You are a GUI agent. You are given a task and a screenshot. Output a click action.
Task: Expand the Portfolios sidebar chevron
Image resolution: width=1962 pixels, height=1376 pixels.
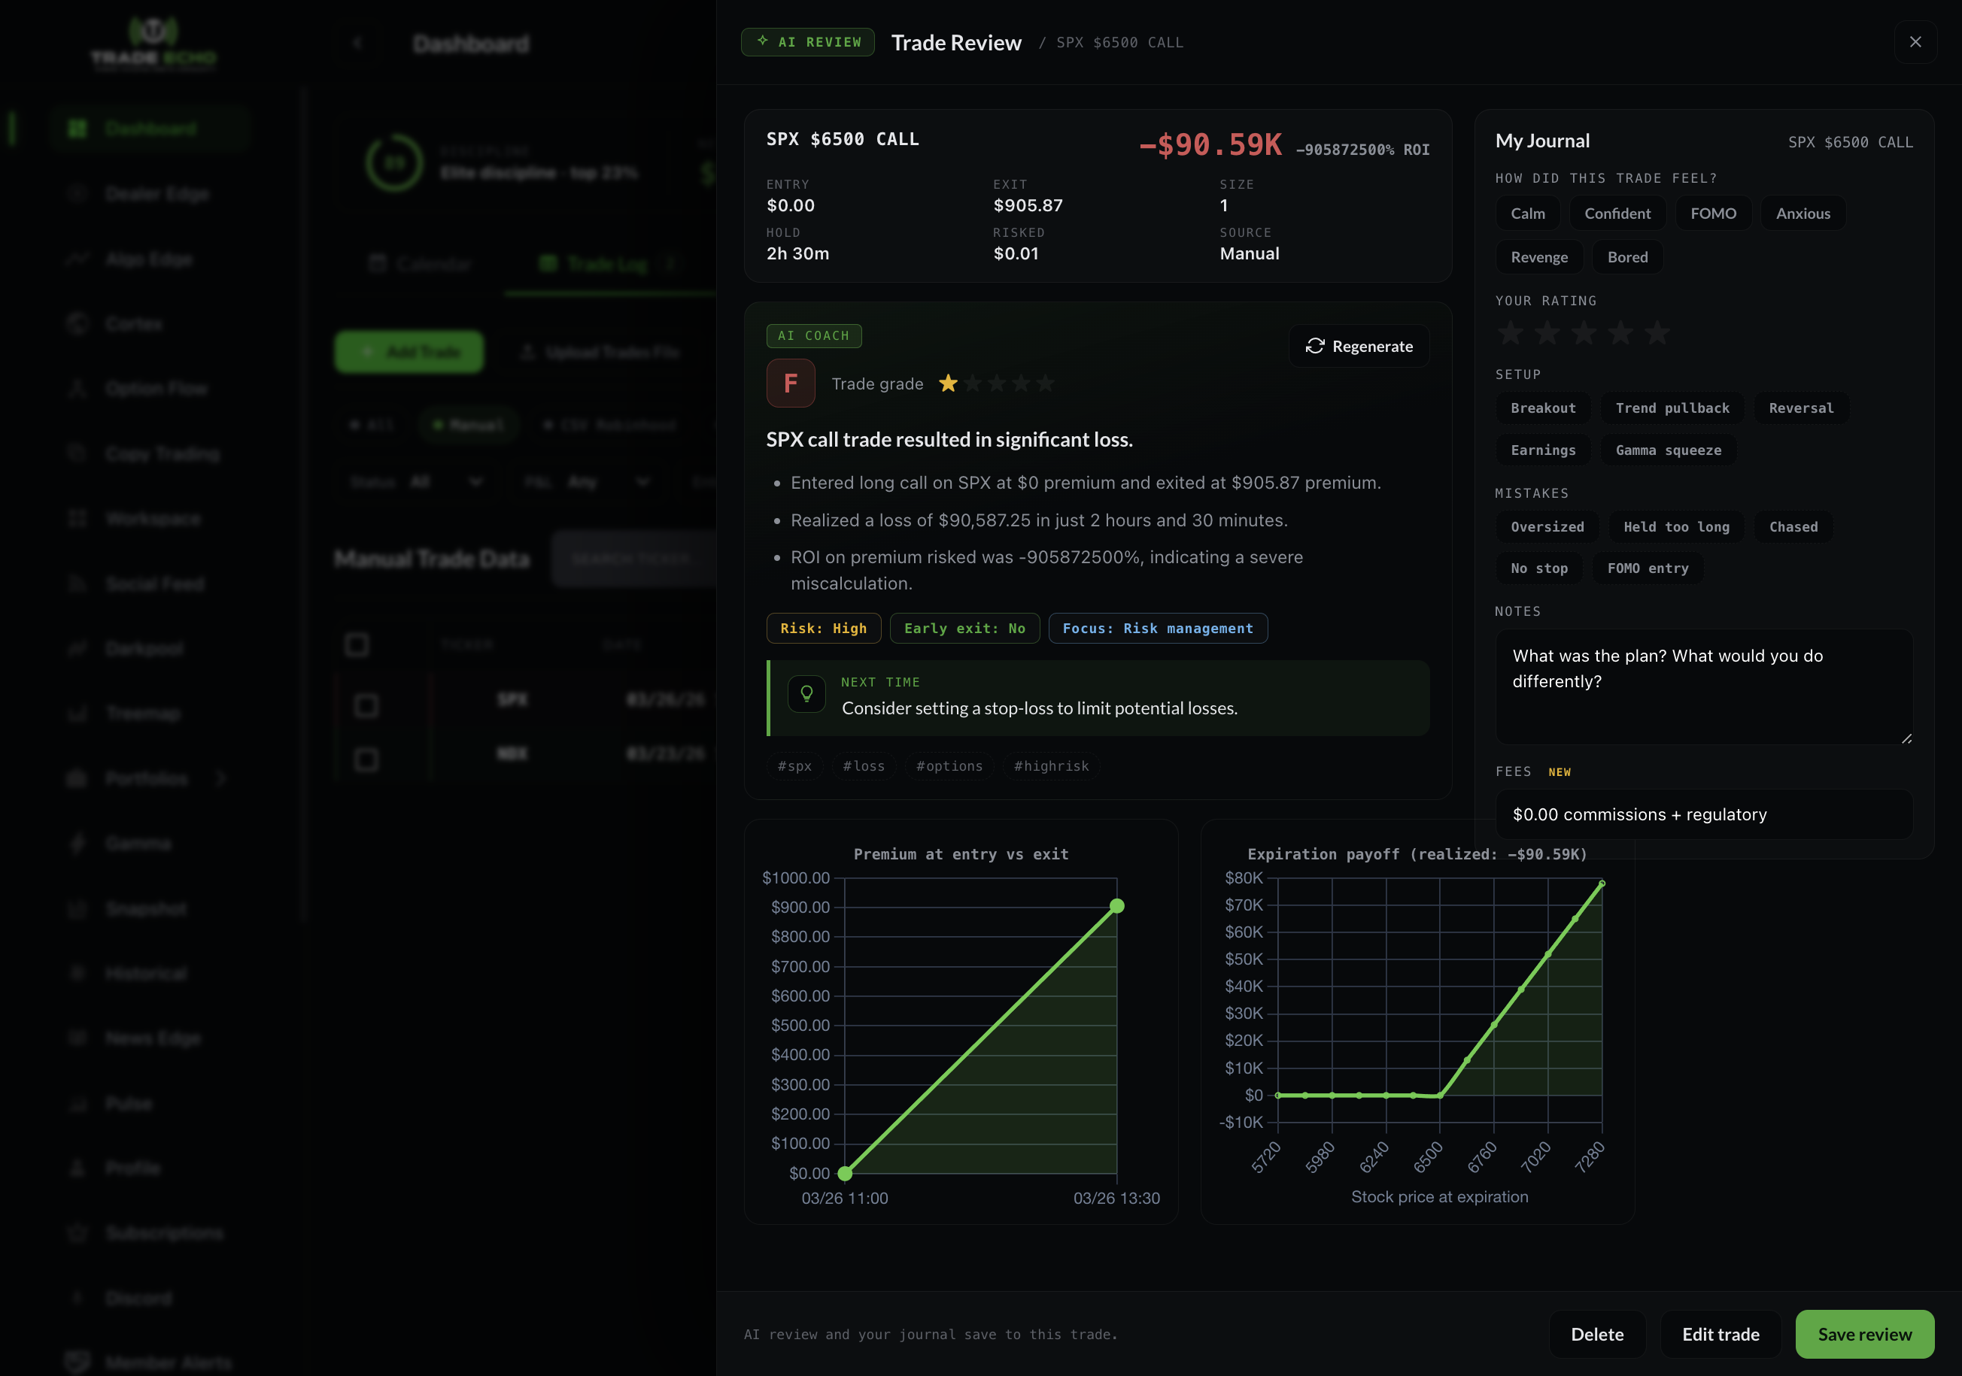(x=222, y=778)
